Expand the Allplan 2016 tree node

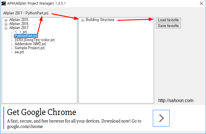coord(6,24)
